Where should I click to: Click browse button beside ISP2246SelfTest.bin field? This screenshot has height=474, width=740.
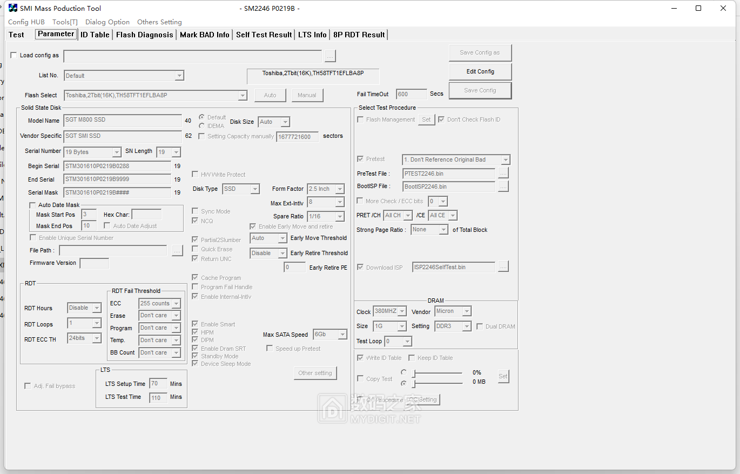[503, 267]
